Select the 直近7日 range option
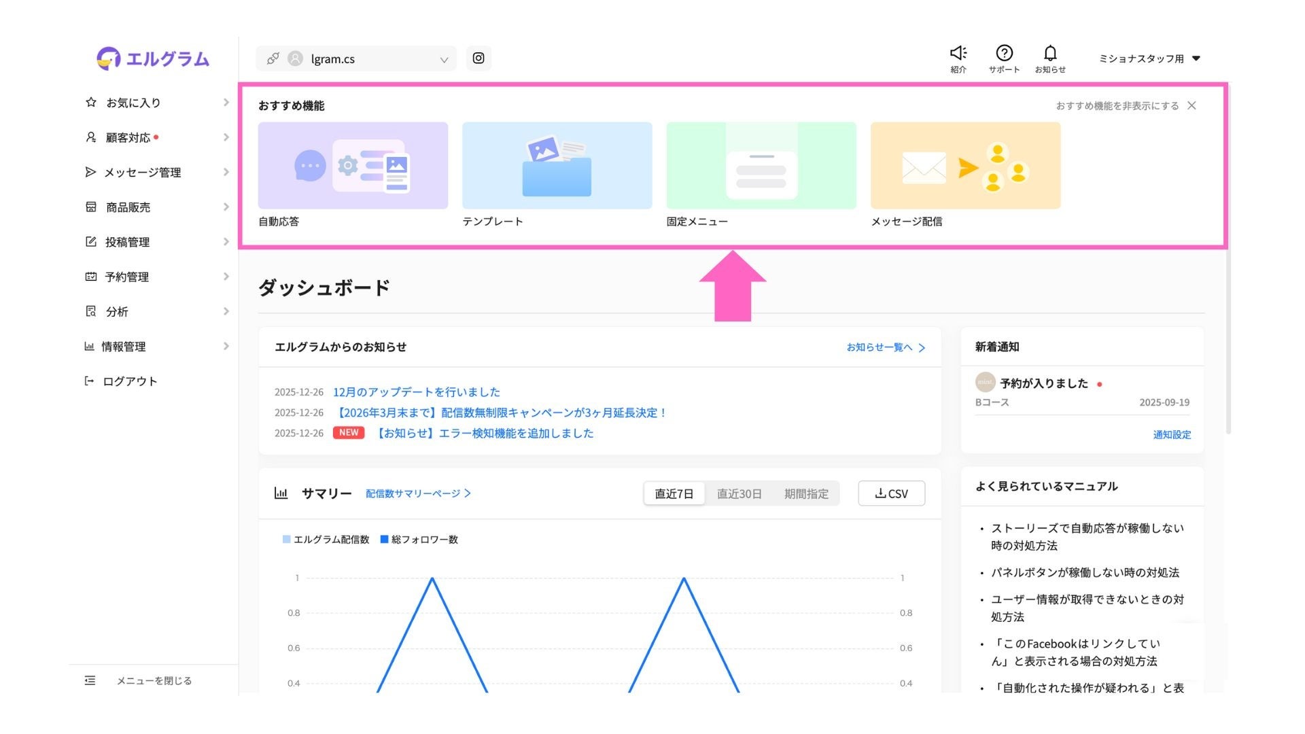 (x=674, y=493)
